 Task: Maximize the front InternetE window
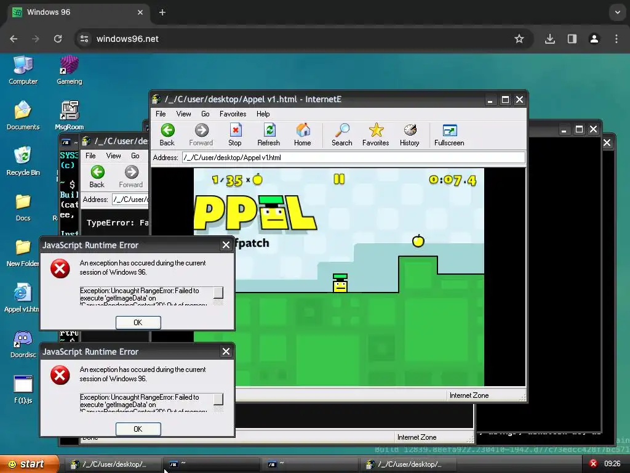pos(505,100)
